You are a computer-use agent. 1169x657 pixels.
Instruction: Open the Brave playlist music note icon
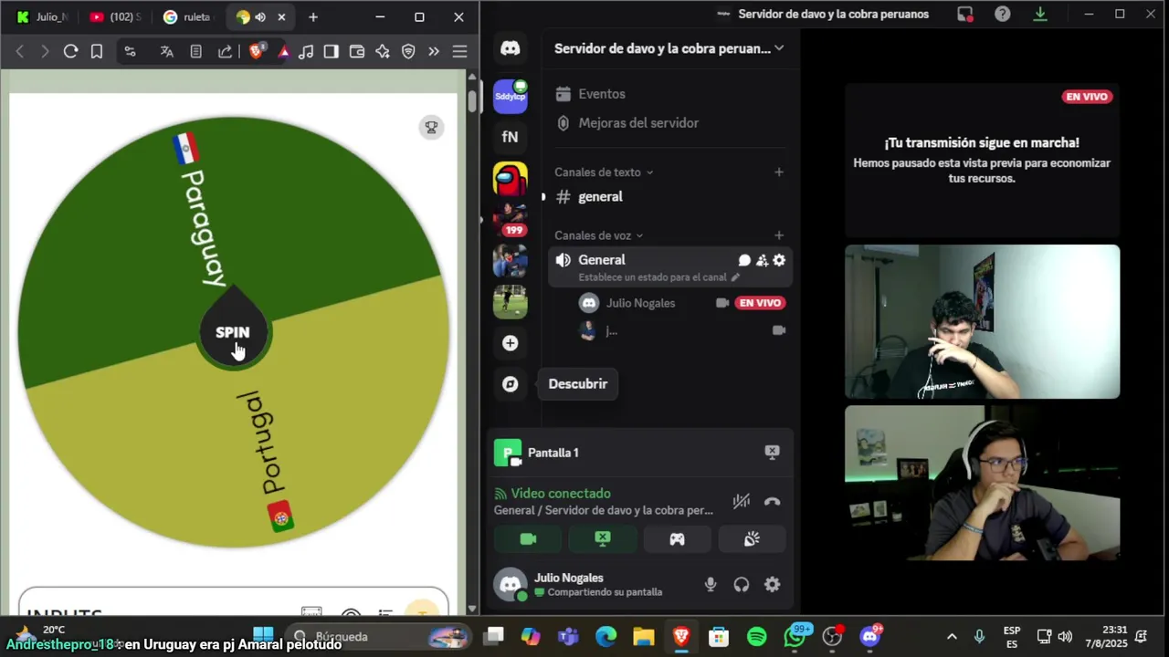coord(306,51)
